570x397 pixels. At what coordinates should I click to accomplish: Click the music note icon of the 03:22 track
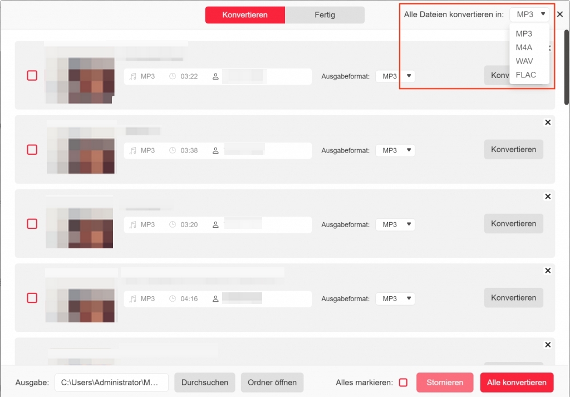point(133,76)
